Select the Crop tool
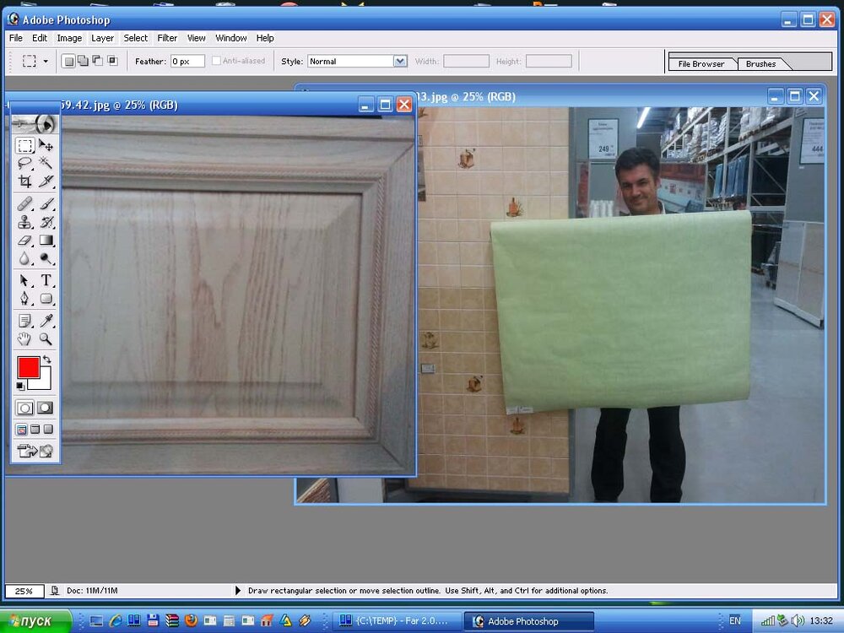Image resolution: width=844 pixels, height=633 pixels. click(x=25, y=181)
